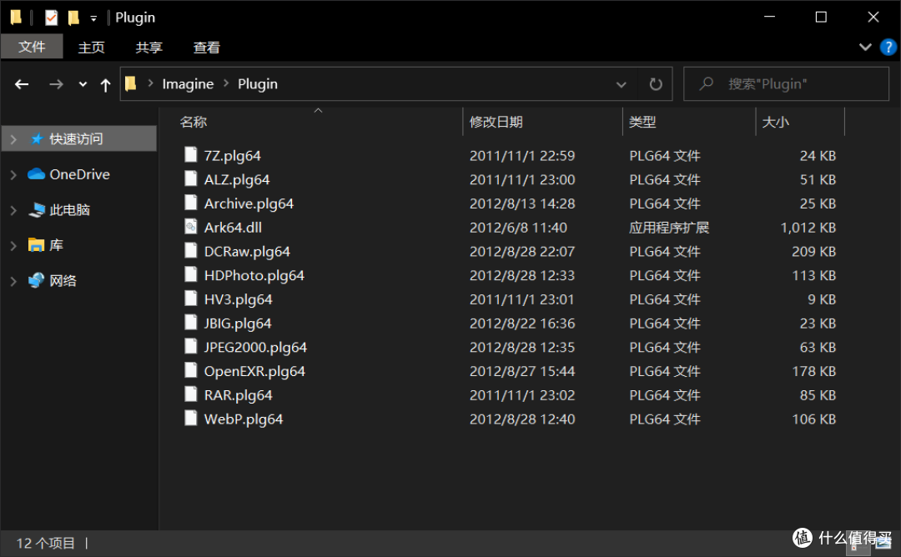
Task: Click the JBIG.plg64 file icon
Action: [191, 322]
